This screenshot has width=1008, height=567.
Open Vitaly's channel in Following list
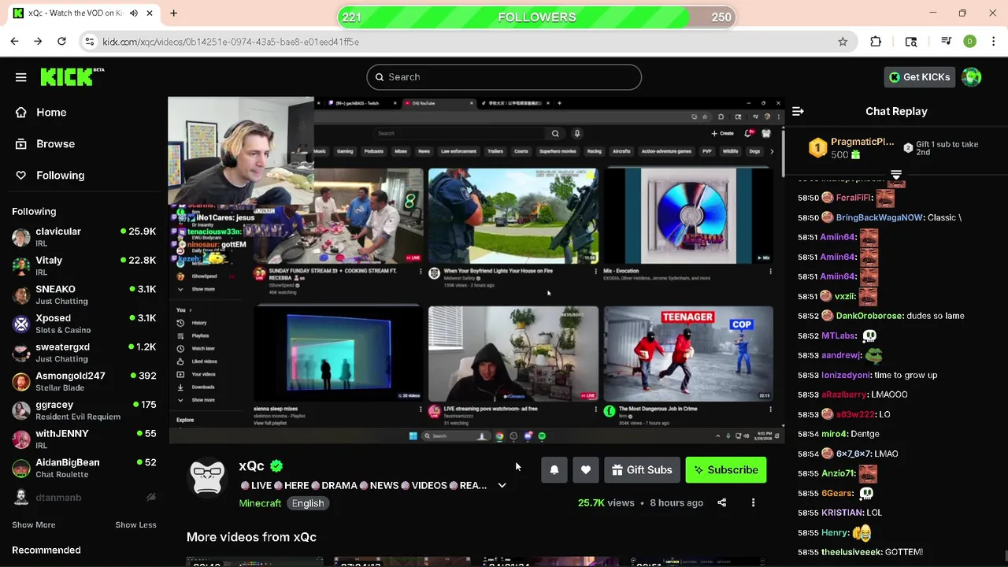pyautogui.click(x=83, y=266)
